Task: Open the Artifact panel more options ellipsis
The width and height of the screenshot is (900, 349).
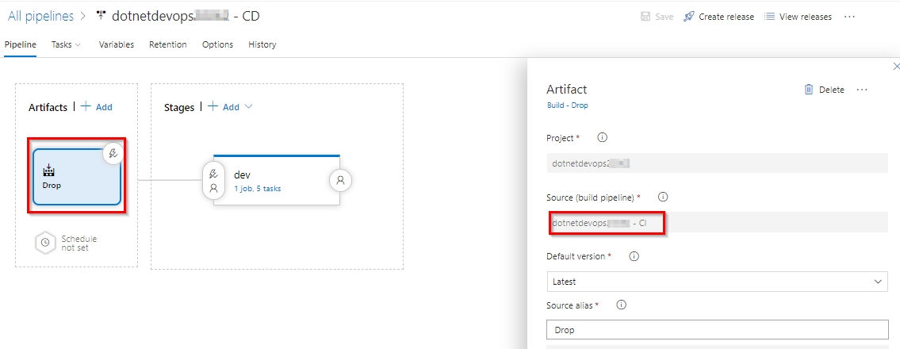Action: click(862, 90)
